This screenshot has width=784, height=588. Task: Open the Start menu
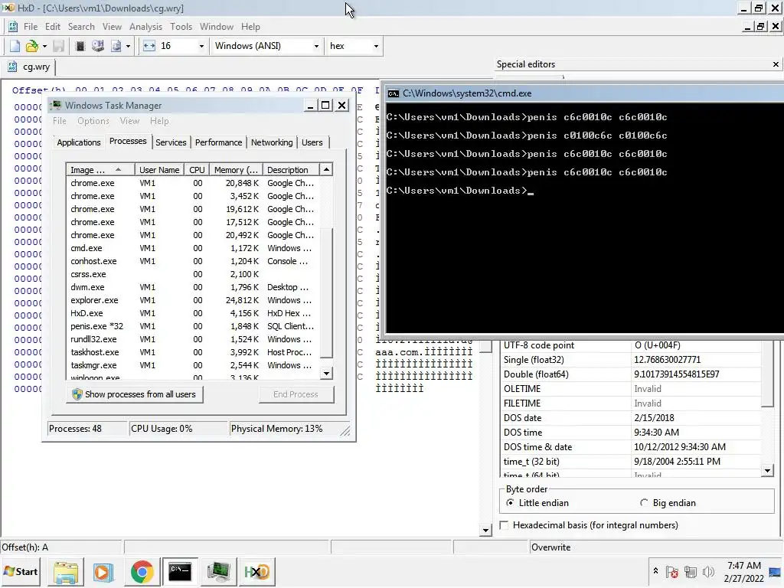click(x=21, y=571)
